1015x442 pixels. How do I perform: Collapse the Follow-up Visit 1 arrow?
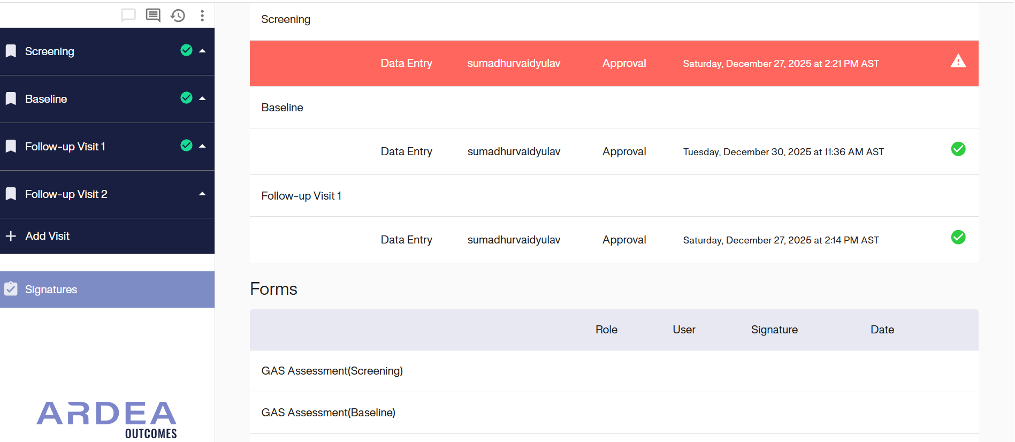202,147
